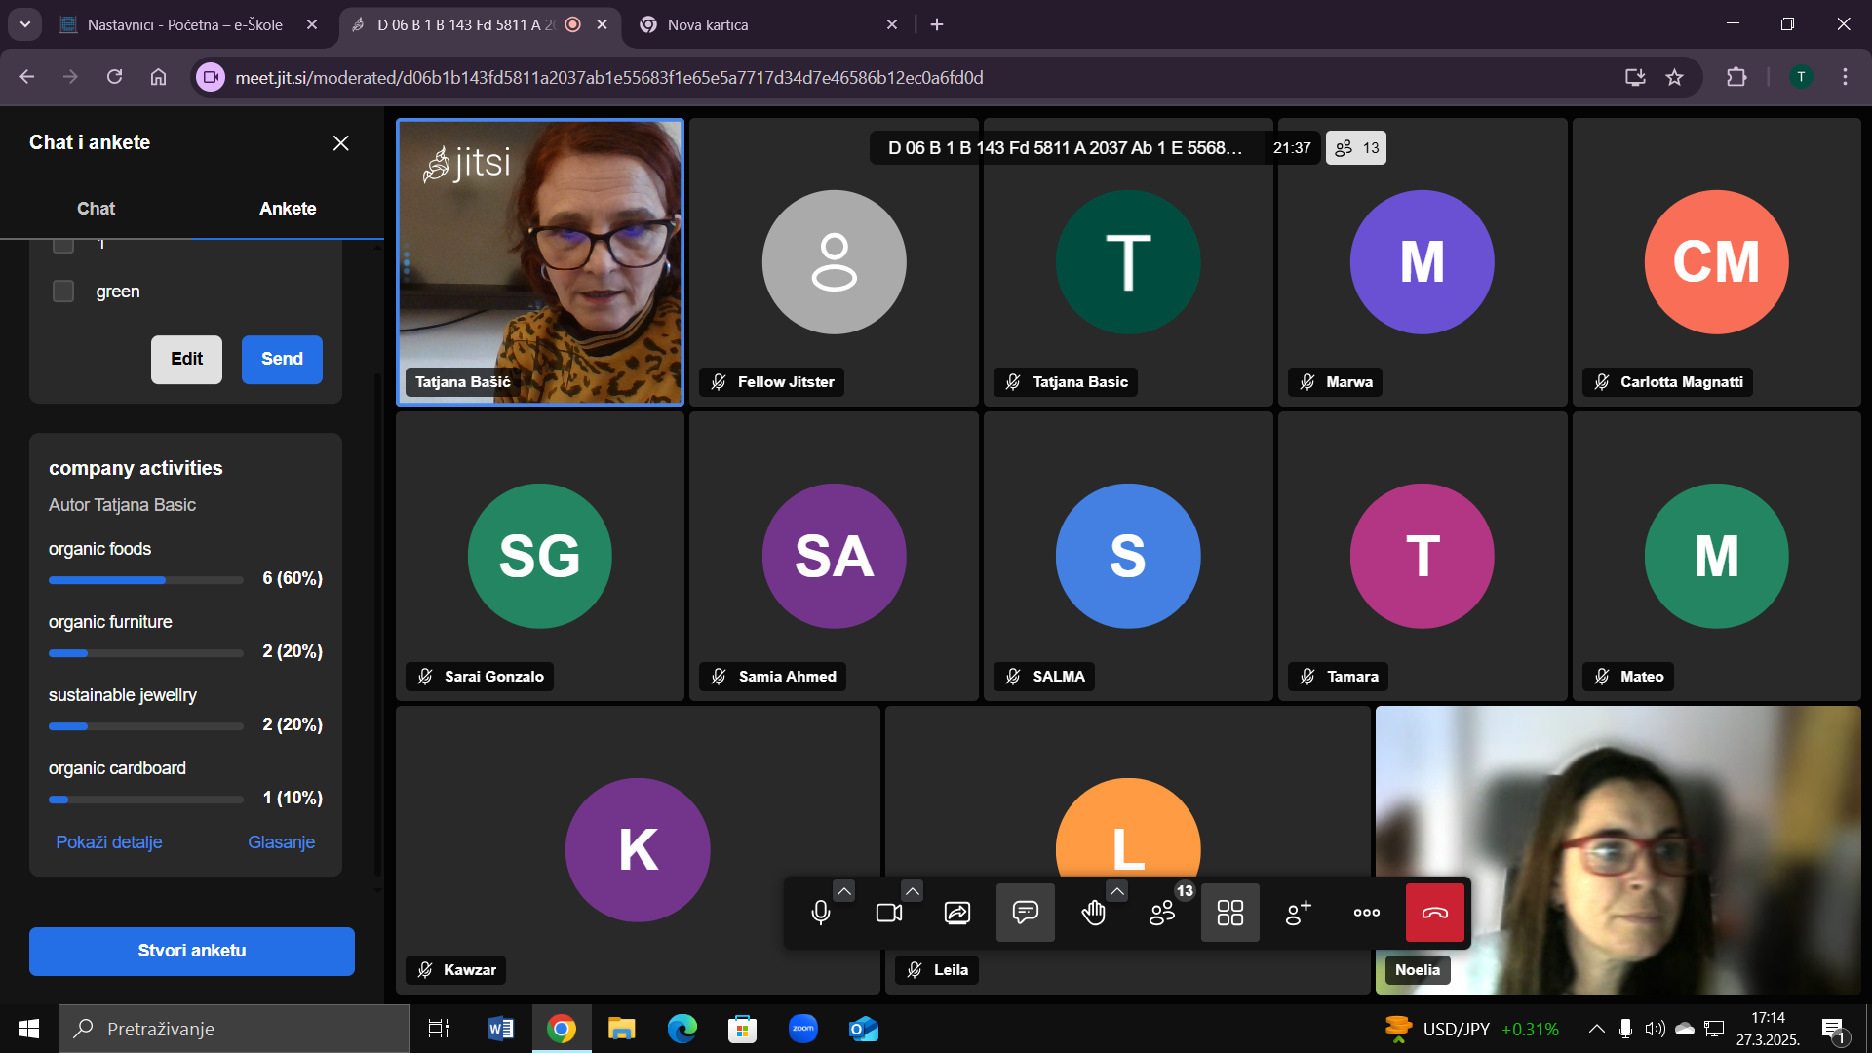Select Carlotta Magnatti's CM avatar tile
This screenshot has width=1872, height=1053.
pyautogui.click(x=1716, y=262)
